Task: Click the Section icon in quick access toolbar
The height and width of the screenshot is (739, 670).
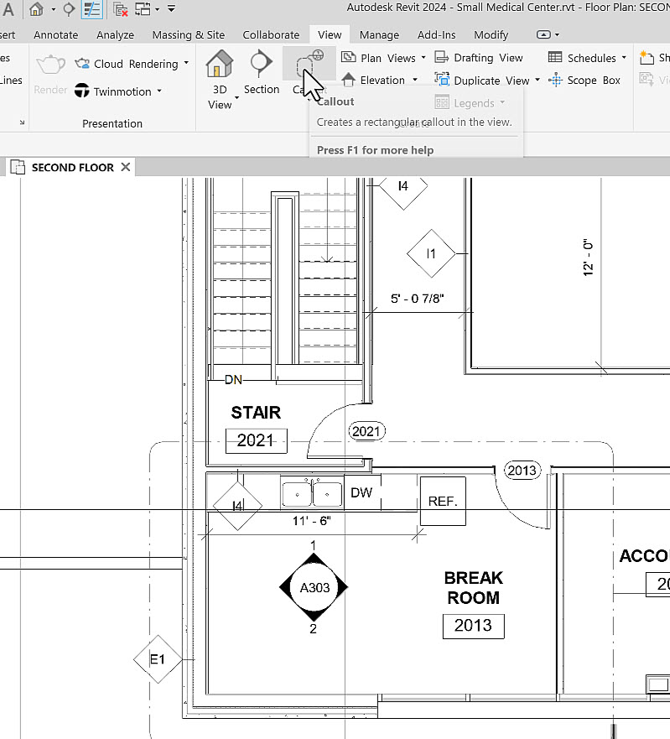Action: pyautogui.click(x=69, y=9)
